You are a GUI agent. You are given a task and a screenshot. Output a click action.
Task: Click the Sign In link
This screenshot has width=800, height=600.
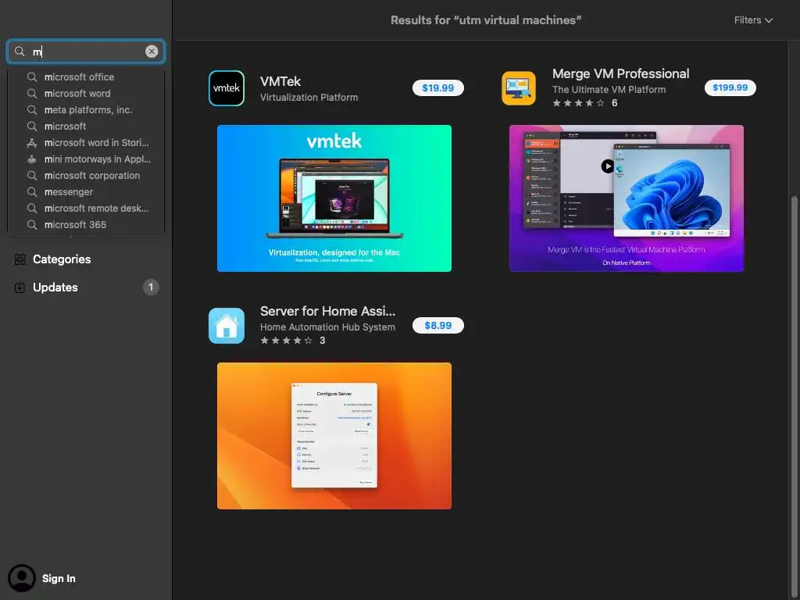[x=59, y=578]
